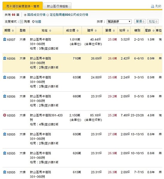Image resolution: width=164 pixels, height=179 pixels.
Task: Select 路段成交行情 radio button
Action: 25,15
